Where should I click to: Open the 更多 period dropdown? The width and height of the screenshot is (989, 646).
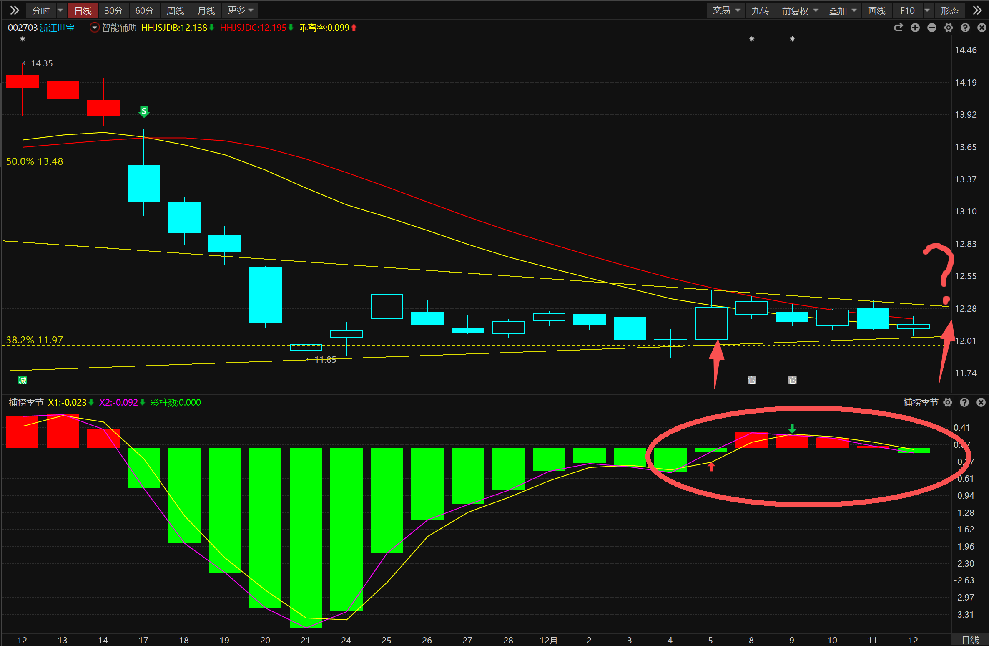[241, 10]
